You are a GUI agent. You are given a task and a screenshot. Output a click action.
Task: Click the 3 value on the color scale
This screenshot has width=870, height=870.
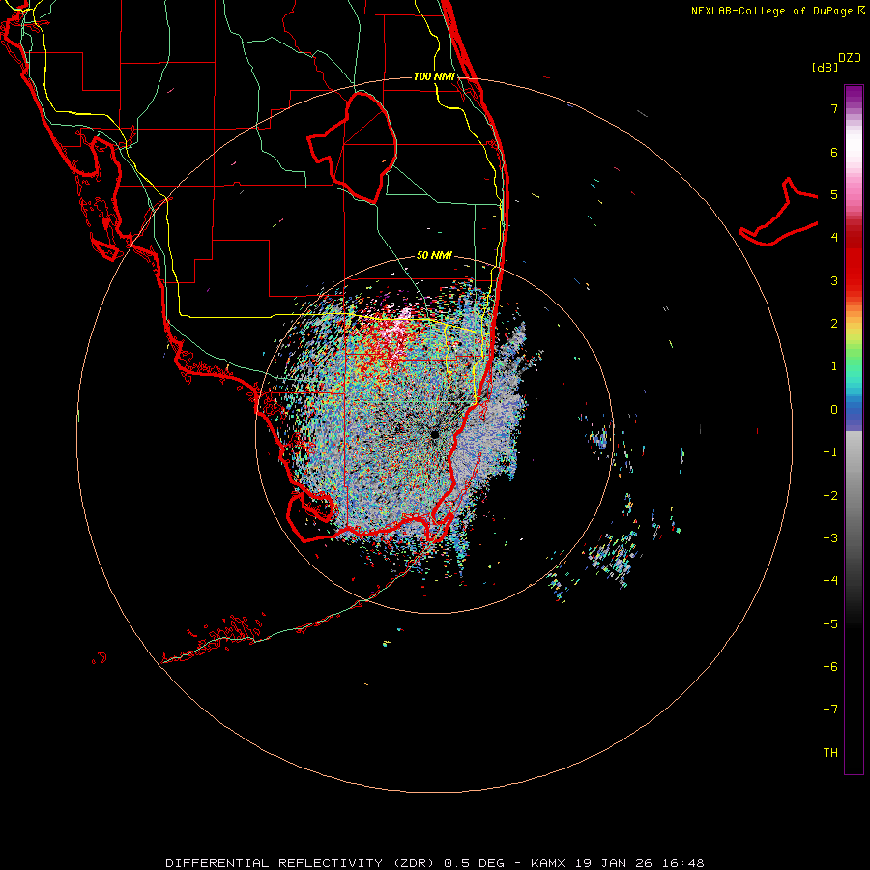coord(834,280)
